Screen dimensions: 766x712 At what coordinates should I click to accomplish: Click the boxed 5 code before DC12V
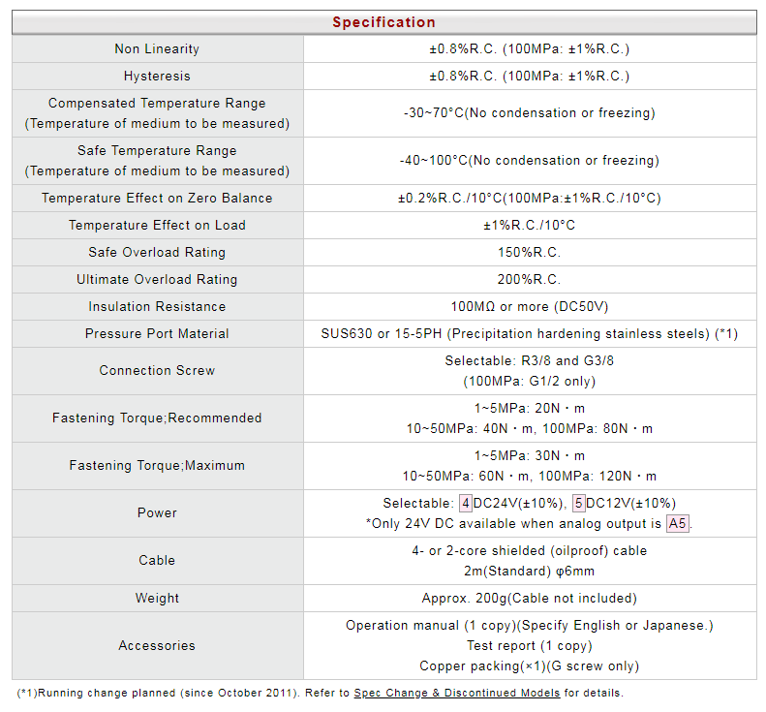pyautogui.click(x=578, y=503)
